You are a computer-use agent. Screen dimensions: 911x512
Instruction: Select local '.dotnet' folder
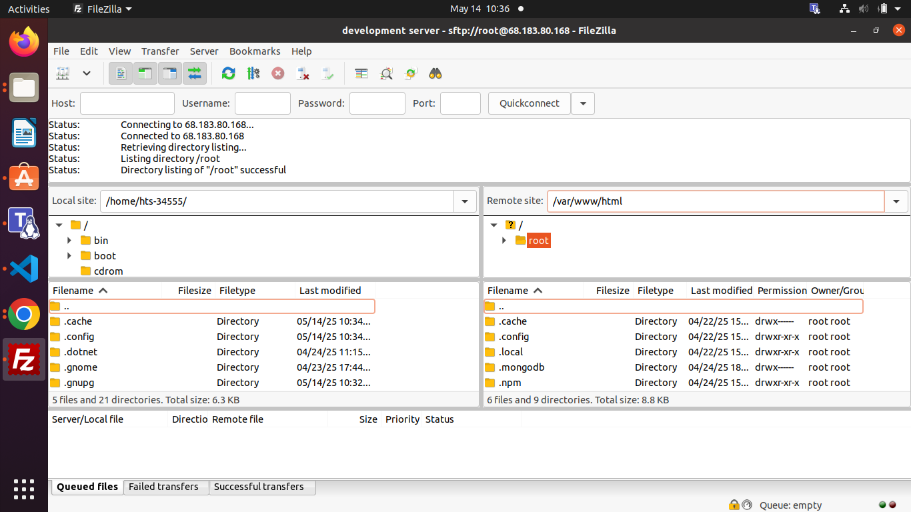click(212, 352)
